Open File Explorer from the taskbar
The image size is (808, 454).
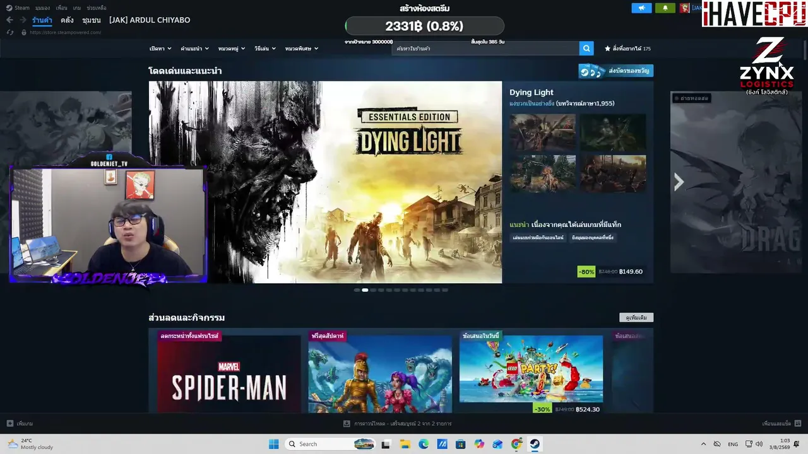point(405,444)
